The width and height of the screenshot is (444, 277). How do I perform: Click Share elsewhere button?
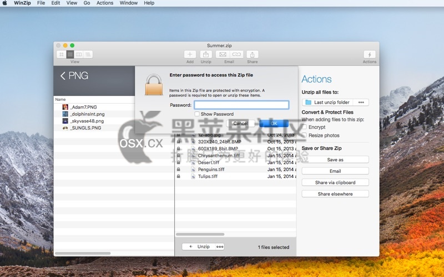tap(335, 194)
